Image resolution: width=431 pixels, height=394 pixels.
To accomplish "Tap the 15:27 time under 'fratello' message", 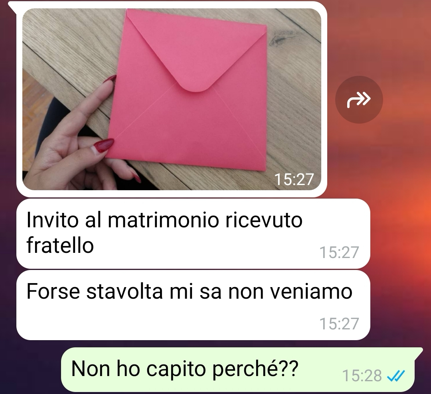I will click(339, 252).
